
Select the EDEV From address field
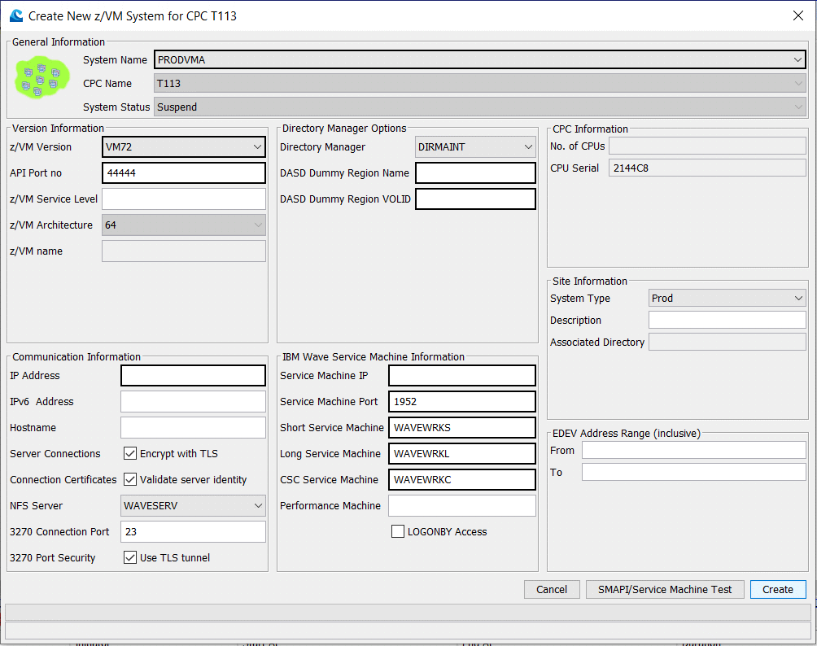tap(693, 449)
